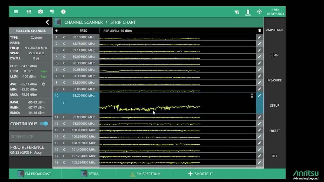Edit channel 92.500000 MHz with pencil icon
Viewport: 324px width, 182px height.
point(259,82)
